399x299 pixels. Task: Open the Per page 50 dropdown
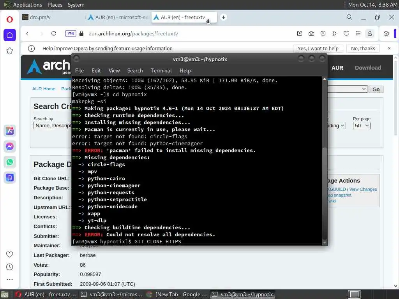pyautogui.click(x=362, y=126)
